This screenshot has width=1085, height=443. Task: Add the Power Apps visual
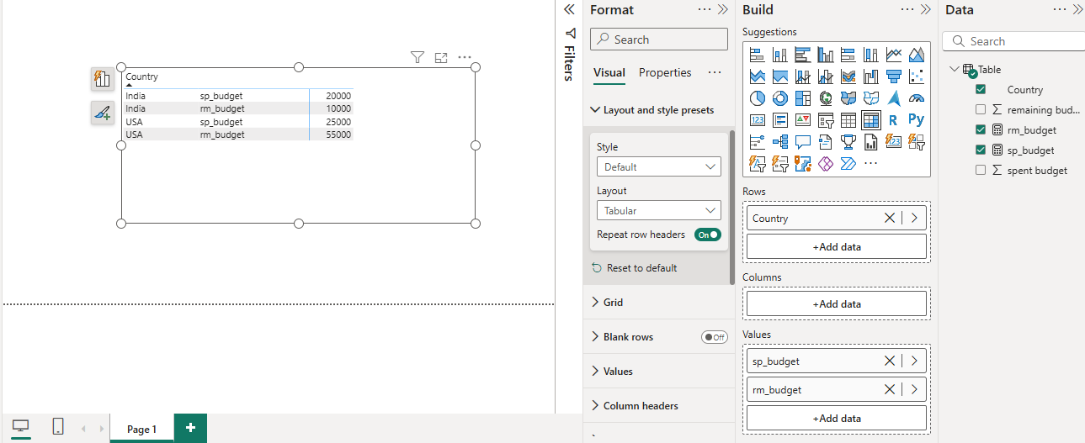(826, 164)
